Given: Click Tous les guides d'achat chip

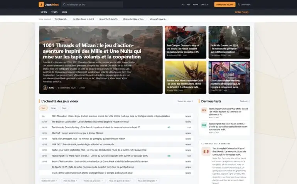Looking at the screenshot, I should (120, 181).
